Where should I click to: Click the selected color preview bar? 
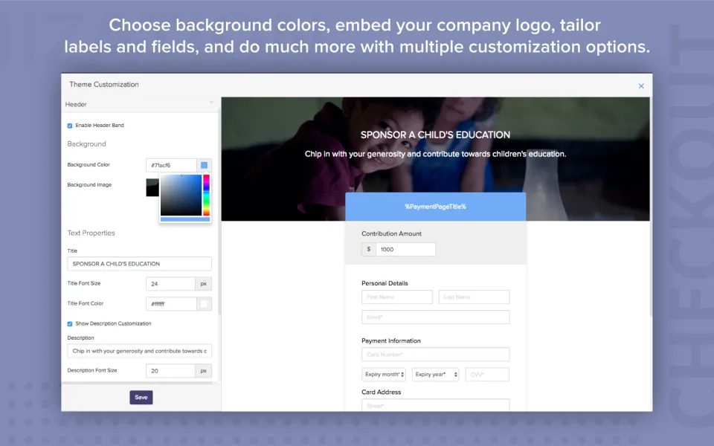[x=185, y=219]
